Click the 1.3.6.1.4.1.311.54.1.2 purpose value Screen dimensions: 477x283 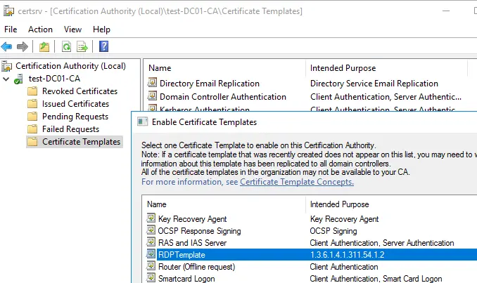click(x=347, y=255)
